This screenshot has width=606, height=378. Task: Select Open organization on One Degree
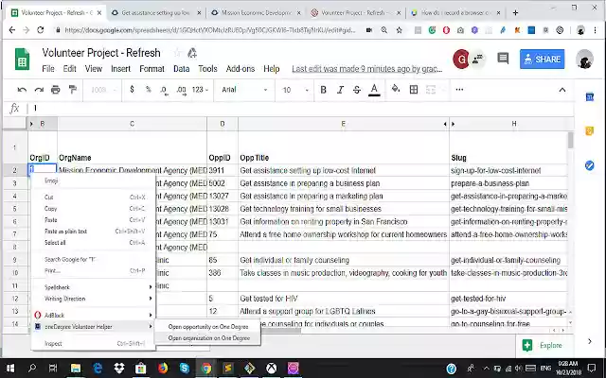point(208,338)
